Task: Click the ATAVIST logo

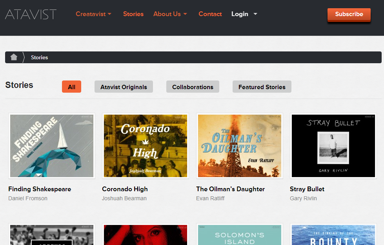Action: pyautogui.click(x=31, y=14)
